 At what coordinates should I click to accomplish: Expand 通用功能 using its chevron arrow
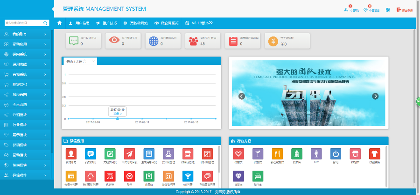(x=45, y=65)
